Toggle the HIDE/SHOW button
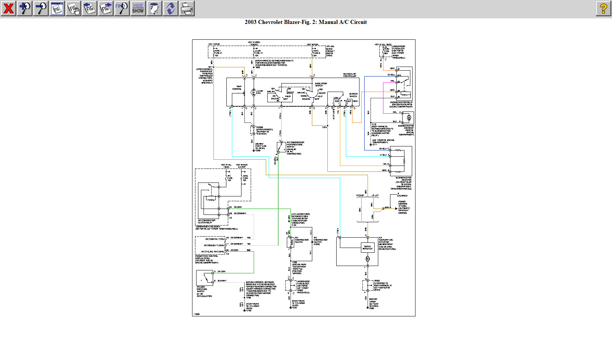The height and width of the screenshot is (337, 612). 138,8
